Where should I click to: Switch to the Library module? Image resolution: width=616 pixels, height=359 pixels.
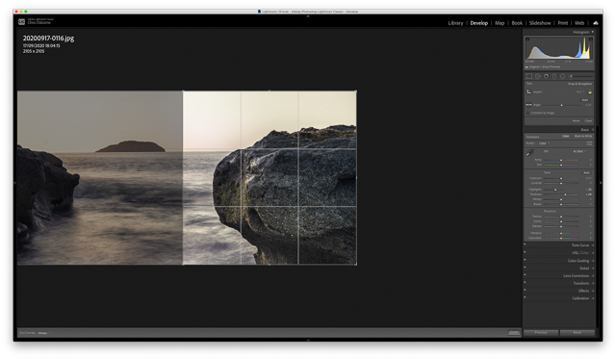[x=455, y=23]
